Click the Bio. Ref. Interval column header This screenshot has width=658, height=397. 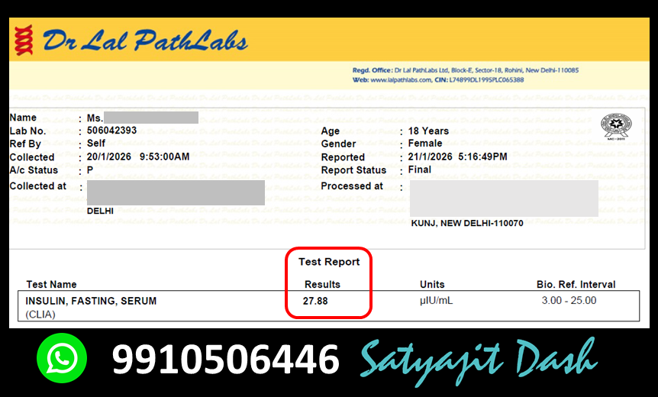coord(576,285)
